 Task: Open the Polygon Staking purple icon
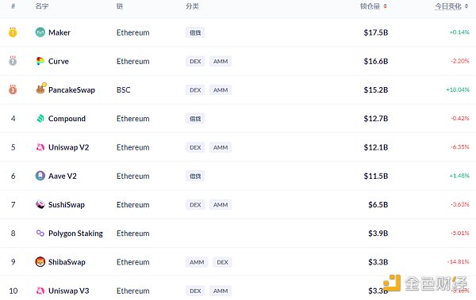tap(40, 233)
